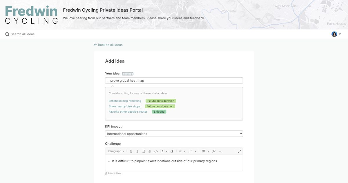The width and height of the screenshot is (348, 183).
Task: Insert a link with the chain icon
Action: point(214,151)
